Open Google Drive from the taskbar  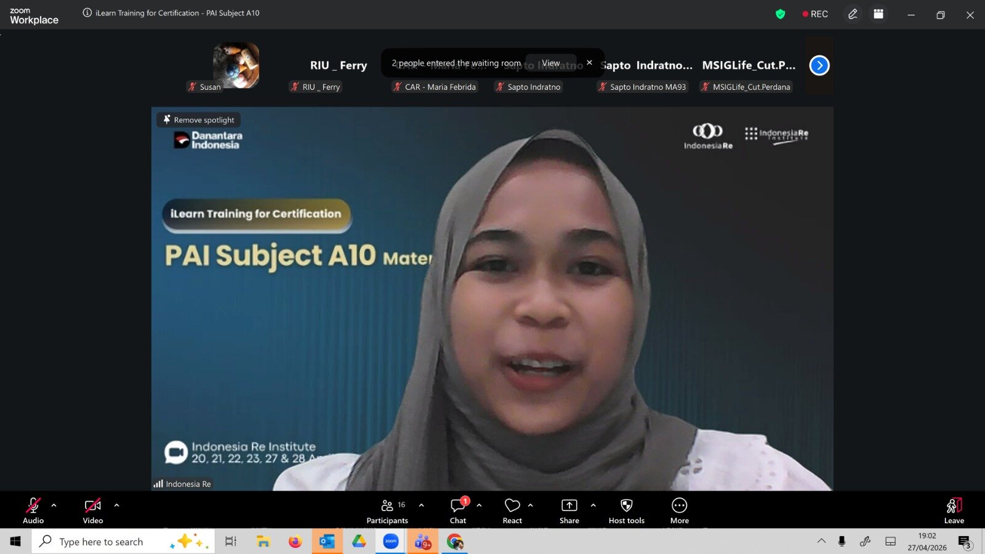pyautogui.click(x=359, y=542)
